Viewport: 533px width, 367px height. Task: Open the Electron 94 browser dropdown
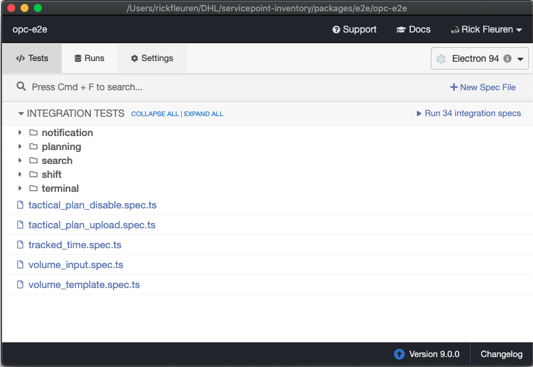(x=480, y=58)
